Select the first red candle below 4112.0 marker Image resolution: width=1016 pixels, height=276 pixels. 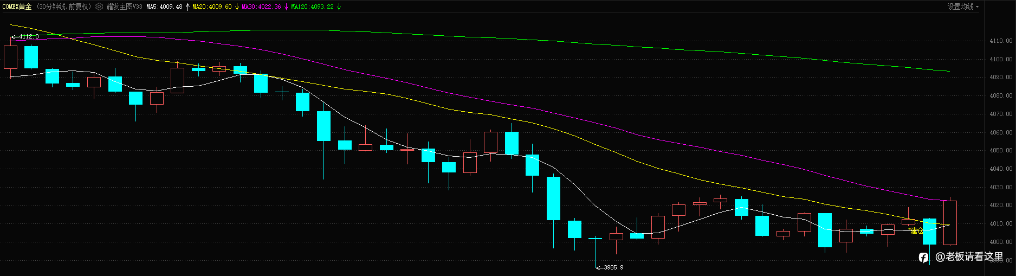pos(10,57)
